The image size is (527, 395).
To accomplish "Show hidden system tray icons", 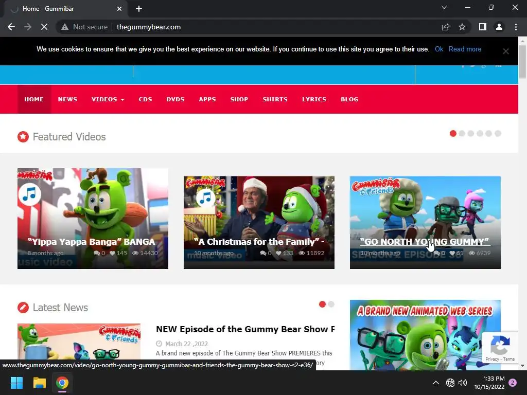I will 435,383.
